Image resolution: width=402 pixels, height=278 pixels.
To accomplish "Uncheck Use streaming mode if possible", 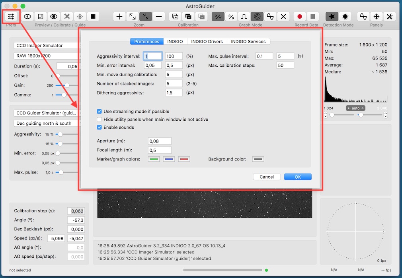I will point(99,111).
